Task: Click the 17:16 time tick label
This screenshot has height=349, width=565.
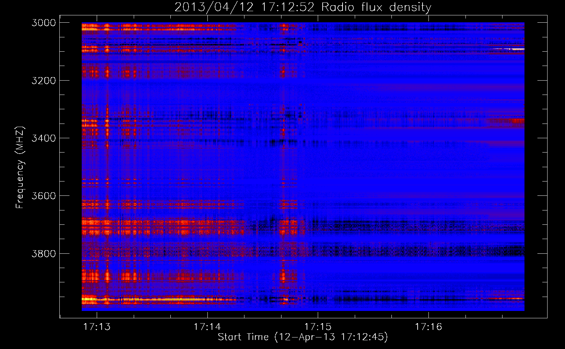Action: 428,327
